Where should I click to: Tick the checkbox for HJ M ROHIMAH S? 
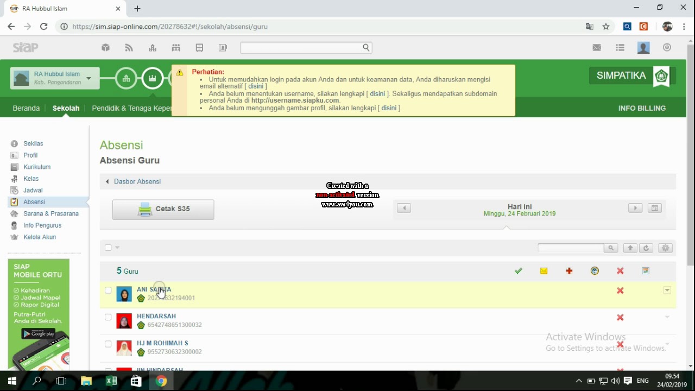tap(108, 344)
